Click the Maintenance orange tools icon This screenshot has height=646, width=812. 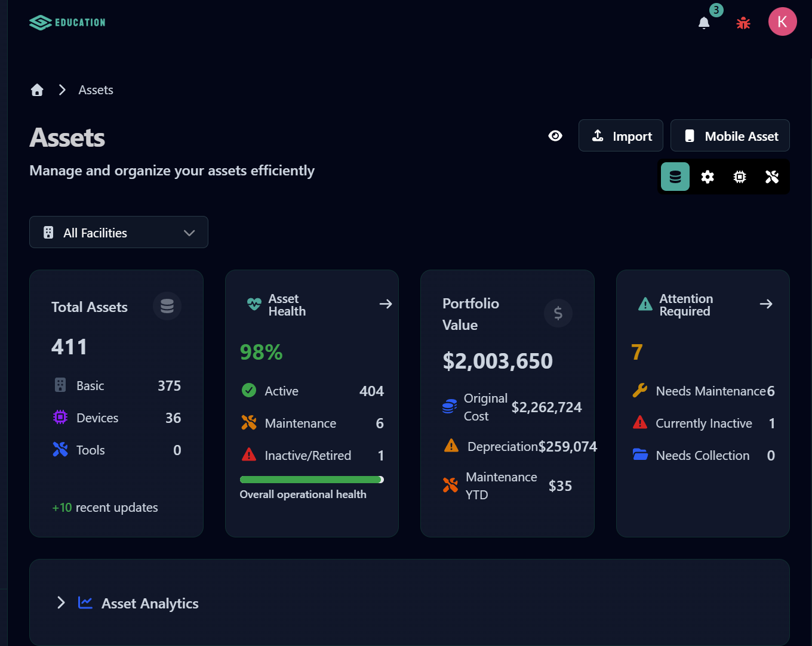[249, 423]
